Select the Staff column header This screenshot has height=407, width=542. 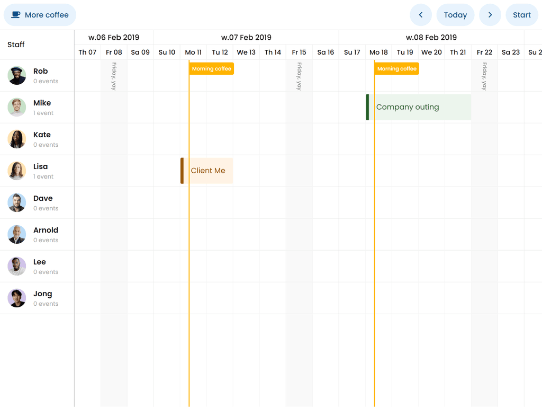16,45
